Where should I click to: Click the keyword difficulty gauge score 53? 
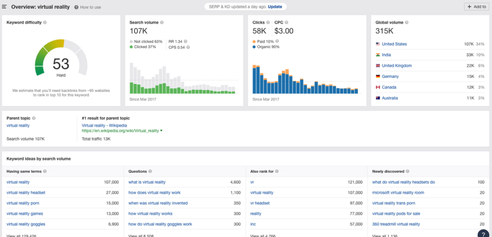(x=61, y=64)
